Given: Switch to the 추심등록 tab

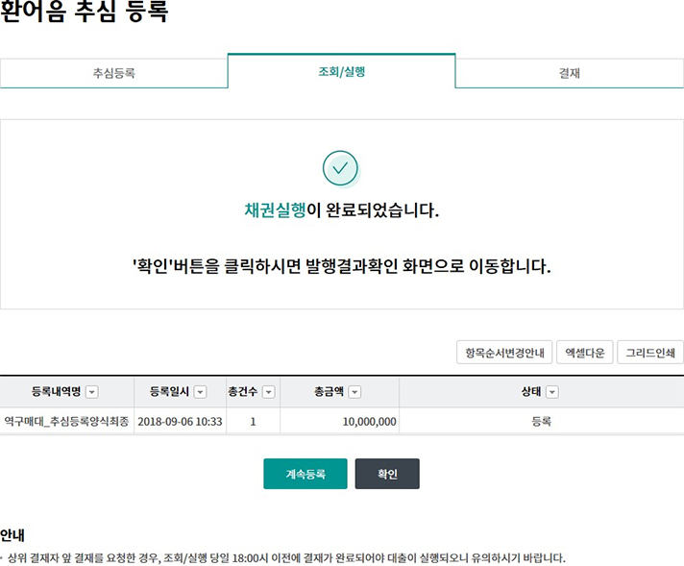Looking at the screenshot, I should coord(113,73).
